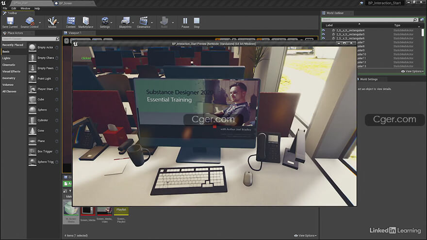Select the Empty Character icon
The image size is (427, 240).
(x=33, y=58)
